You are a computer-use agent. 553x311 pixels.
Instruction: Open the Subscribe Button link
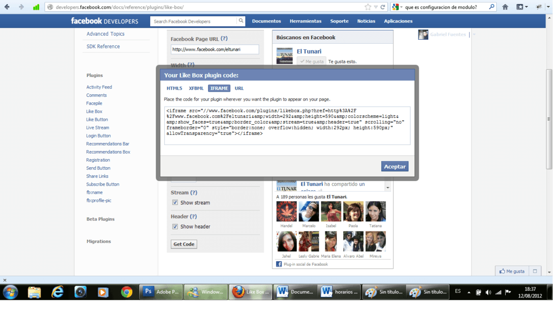[x=103, y=184]
